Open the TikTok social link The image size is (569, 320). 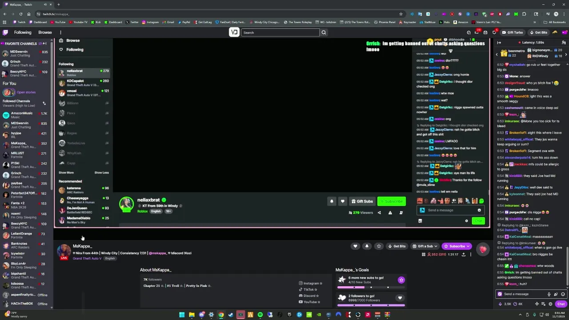tap(308, 289)
